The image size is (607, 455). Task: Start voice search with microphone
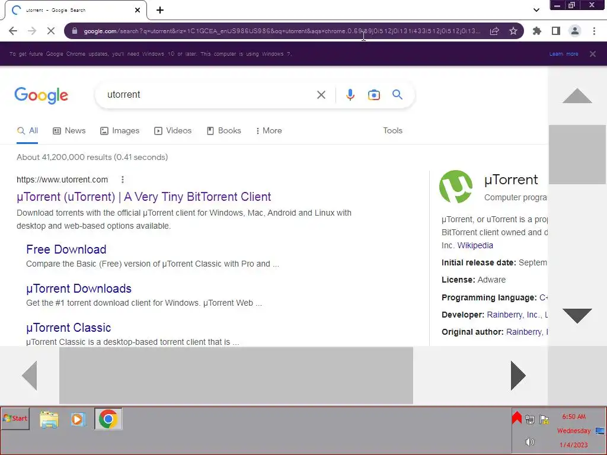(350, 95)
